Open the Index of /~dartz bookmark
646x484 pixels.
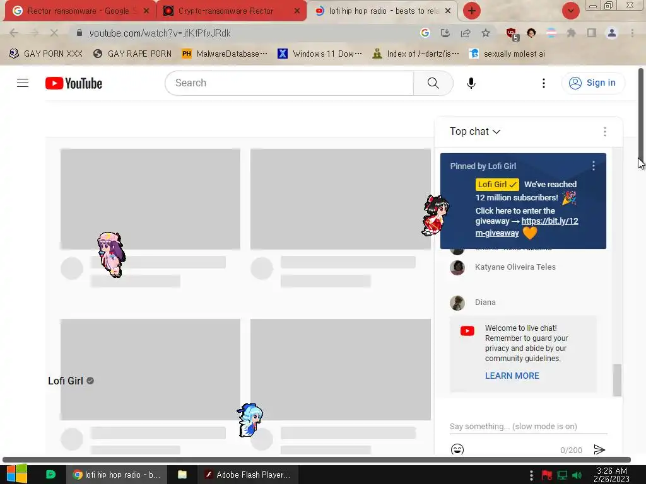(x=416, y=54)
